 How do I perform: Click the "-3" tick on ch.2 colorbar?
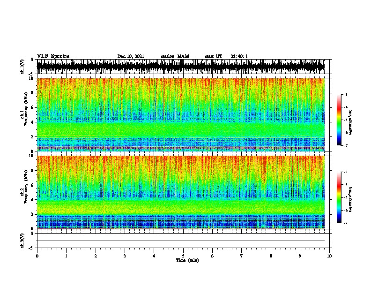(346, 172)
